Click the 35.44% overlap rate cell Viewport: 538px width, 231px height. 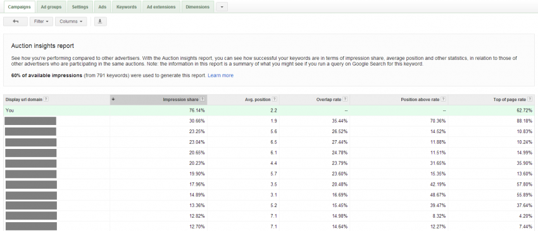(x=341, y=121)
